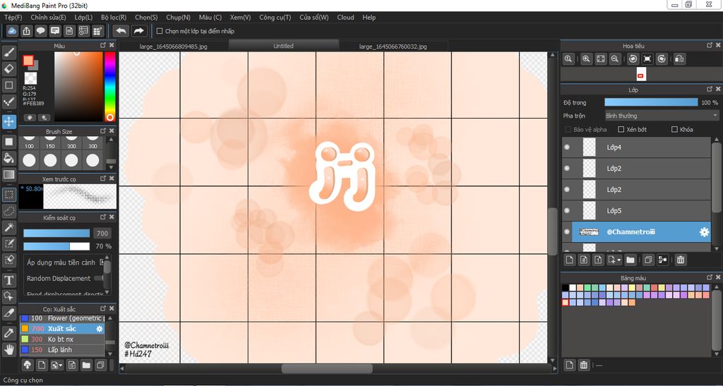This screenshot has height=386, width=723.
Task: Select the Brush tool in left toolbar
Action: 9,52
